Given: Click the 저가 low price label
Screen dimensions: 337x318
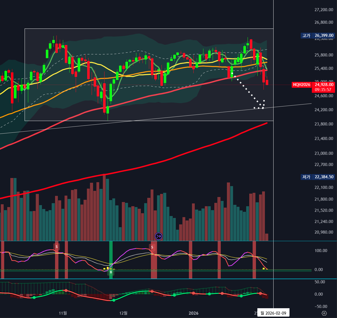Looking at the screenshot, I should tap(306, 177).
